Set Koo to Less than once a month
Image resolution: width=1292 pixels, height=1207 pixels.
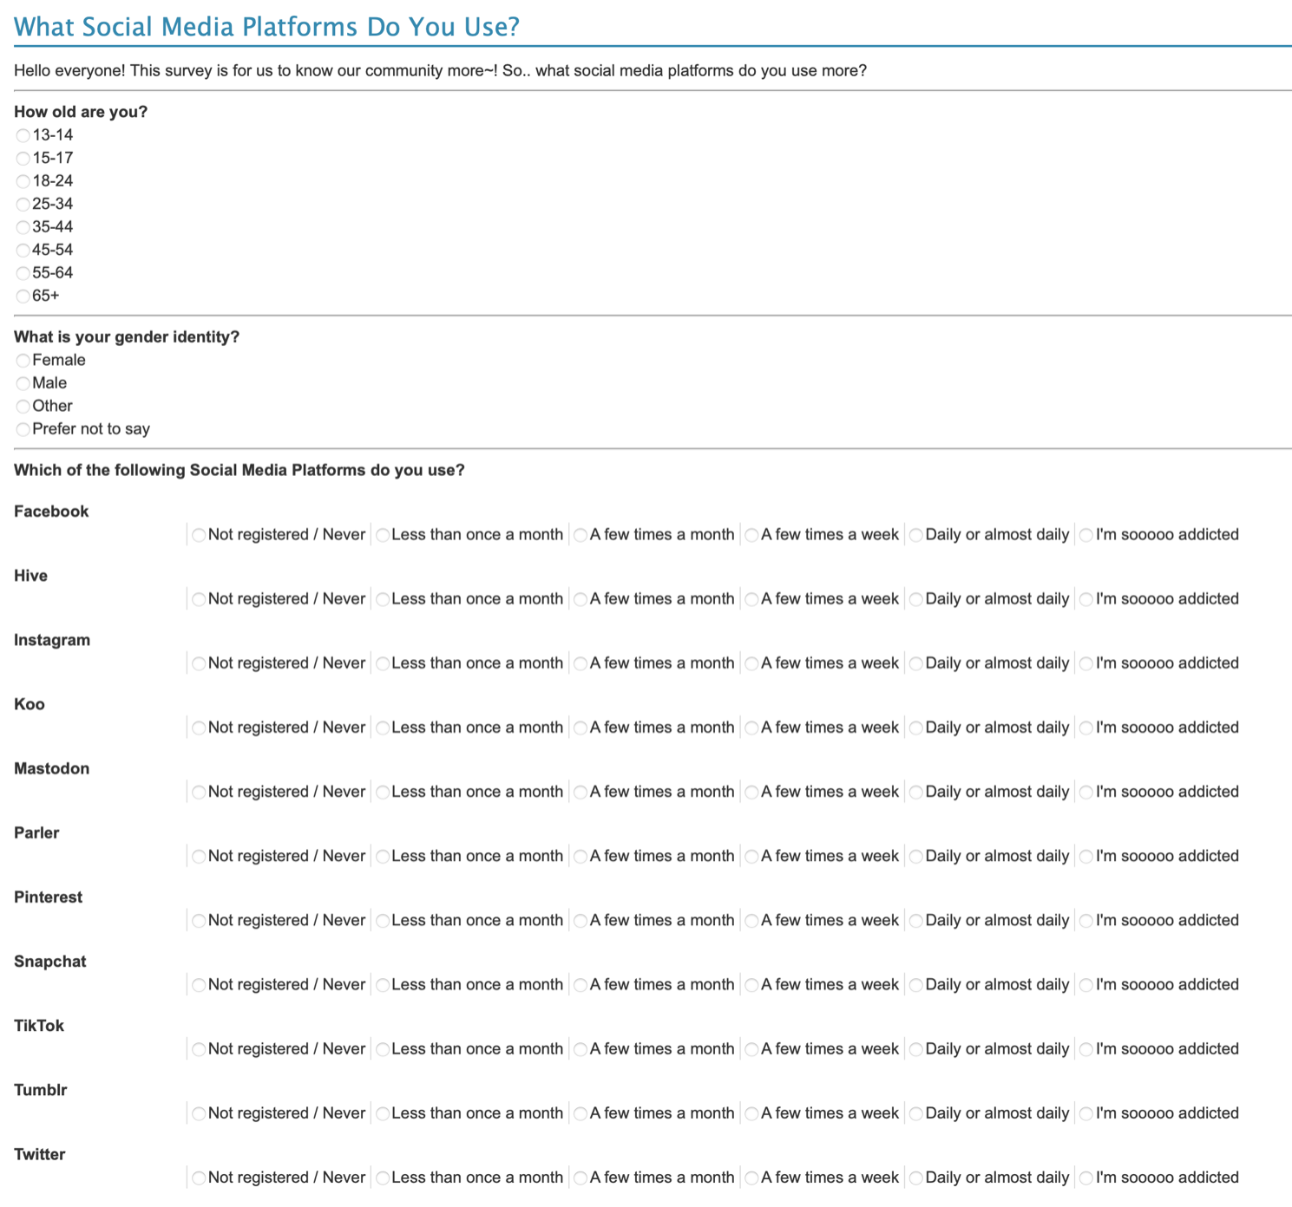click(x=383, y=727)
